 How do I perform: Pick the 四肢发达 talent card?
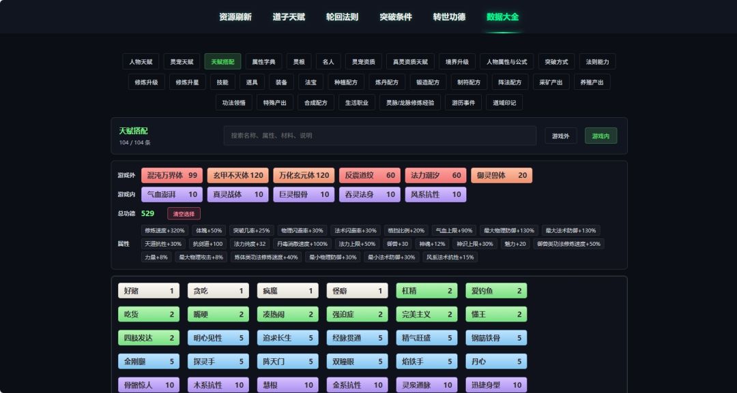tap(149, 338)
